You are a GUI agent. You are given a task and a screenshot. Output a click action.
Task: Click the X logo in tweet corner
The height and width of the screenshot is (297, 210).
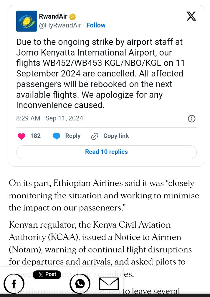tap(191, 16)
